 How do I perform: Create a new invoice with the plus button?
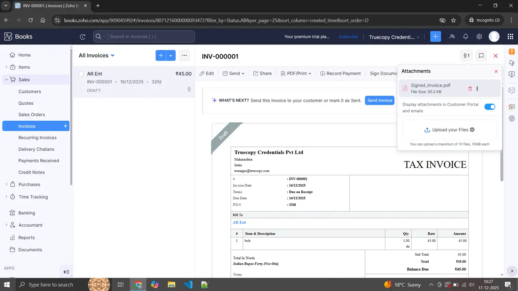pos(161,56)
